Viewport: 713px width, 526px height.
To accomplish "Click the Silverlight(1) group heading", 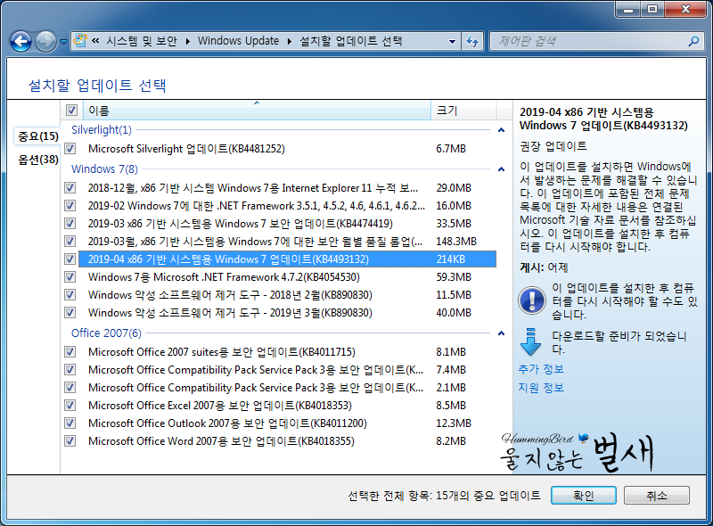I will 102,130.
